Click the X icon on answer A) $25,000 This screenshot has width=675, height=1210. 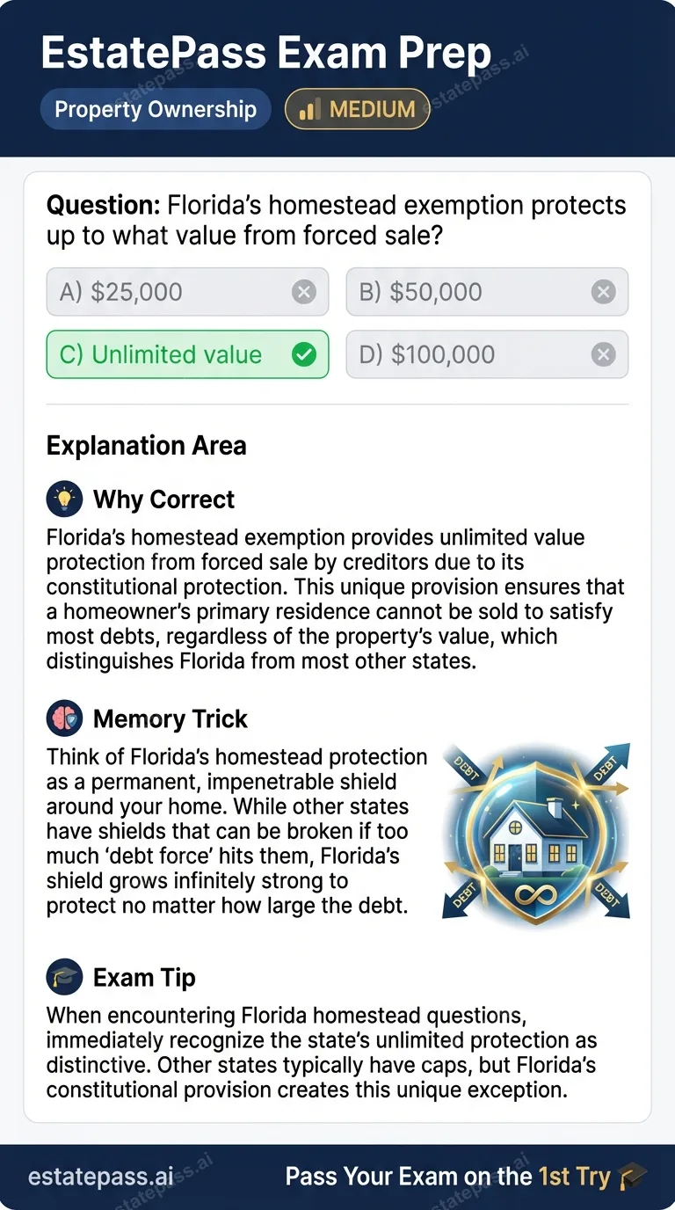pos(303,291)
